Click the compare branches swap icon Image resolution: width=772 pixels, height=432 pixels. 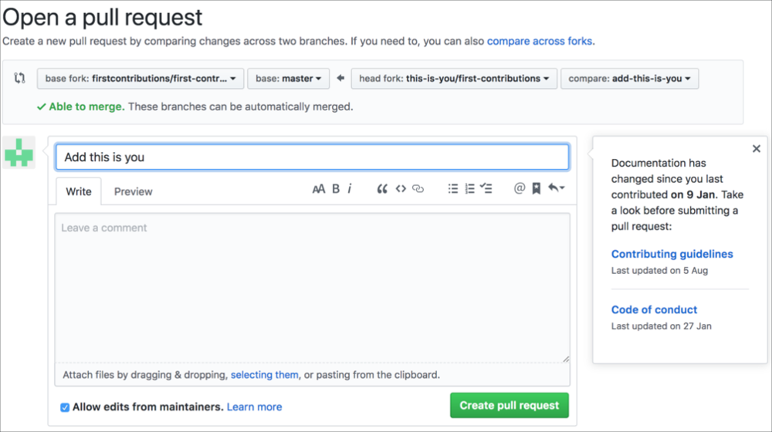coord(20,78)
